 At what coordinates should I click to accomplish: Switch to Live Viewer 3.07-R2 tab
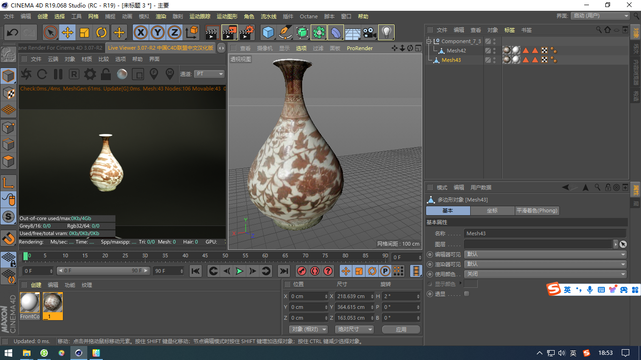tap(160, 48)
